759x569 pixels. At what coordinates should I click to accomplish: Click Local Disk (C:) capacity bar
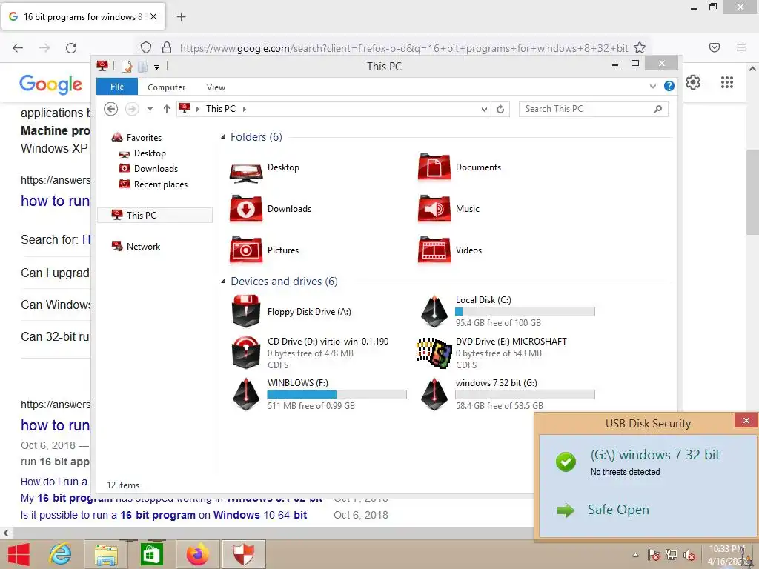coord(525,312)
